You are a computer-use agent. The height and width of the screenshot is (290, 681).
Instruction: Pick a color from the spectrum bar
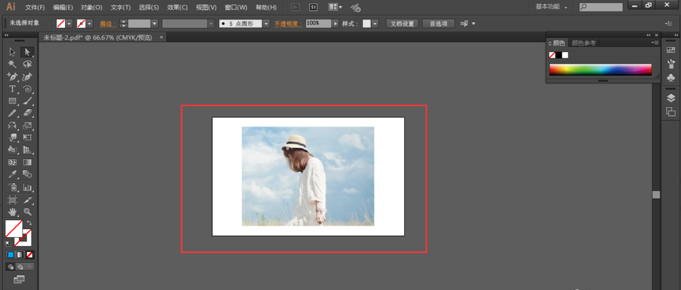point(600,69)
